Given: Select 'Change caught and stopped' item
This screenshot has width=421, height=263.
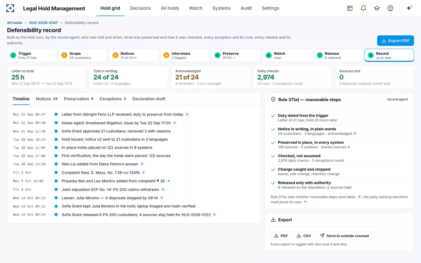Looking at the screenshot, I should coord(339,172).
